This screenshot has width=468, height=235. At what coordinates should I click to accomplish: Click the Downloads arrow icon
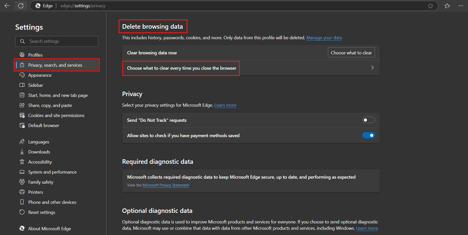[22, 152]
